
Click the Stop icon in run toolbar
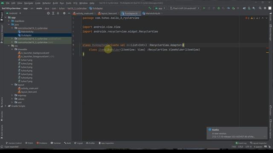coord(238,8)
